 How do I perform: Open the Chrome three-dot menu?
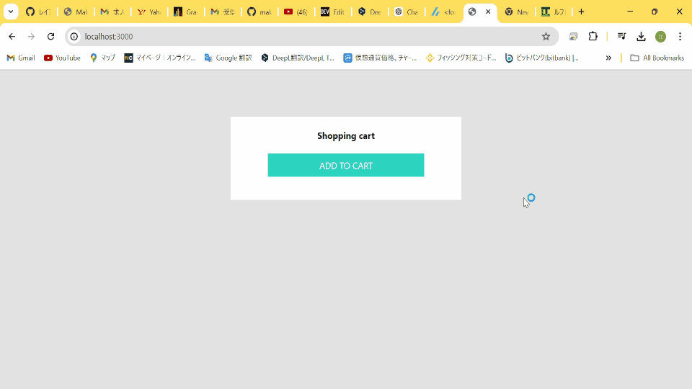[x=680, y=37]
